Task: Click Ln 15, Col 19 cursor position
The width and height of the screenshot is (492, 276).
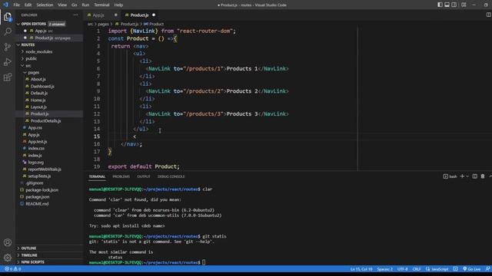Action: point(361,269)
